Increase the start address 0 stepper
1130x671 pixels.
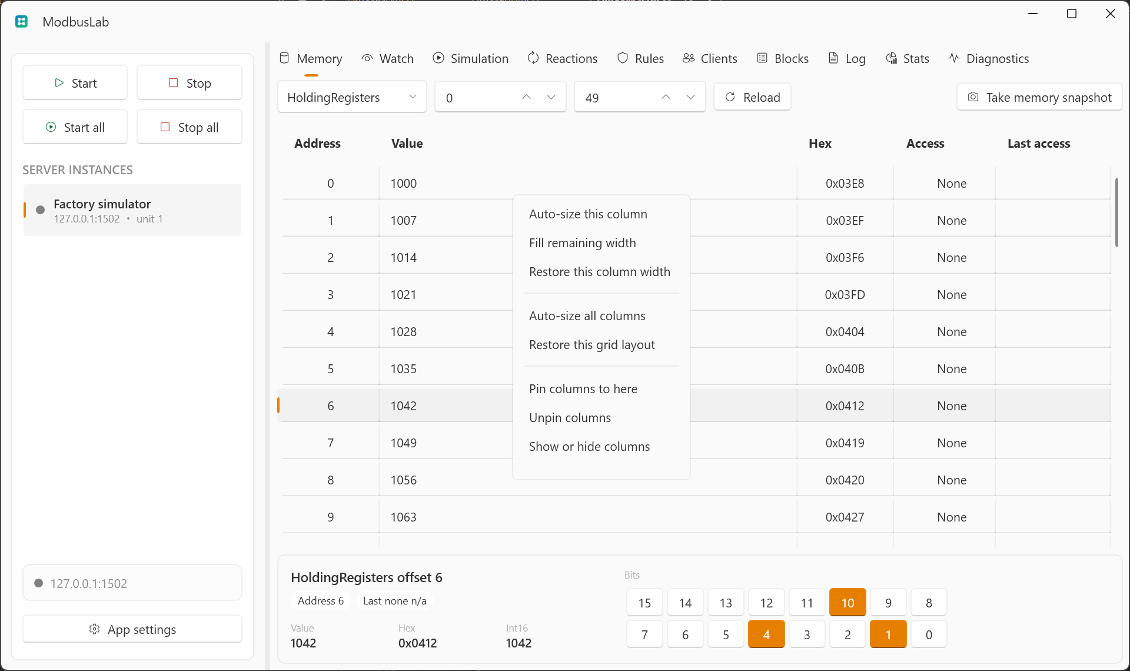click(527, 97)
